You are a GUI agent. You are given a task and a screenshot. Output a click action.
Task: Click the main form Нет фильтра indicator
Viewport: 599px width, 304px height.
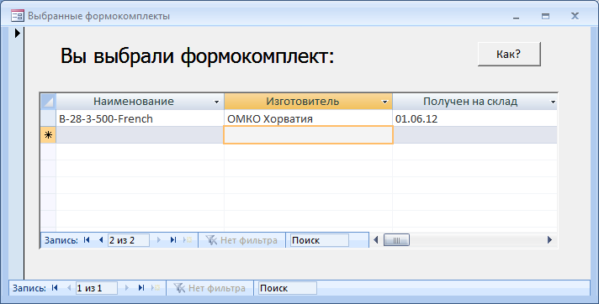209,288
